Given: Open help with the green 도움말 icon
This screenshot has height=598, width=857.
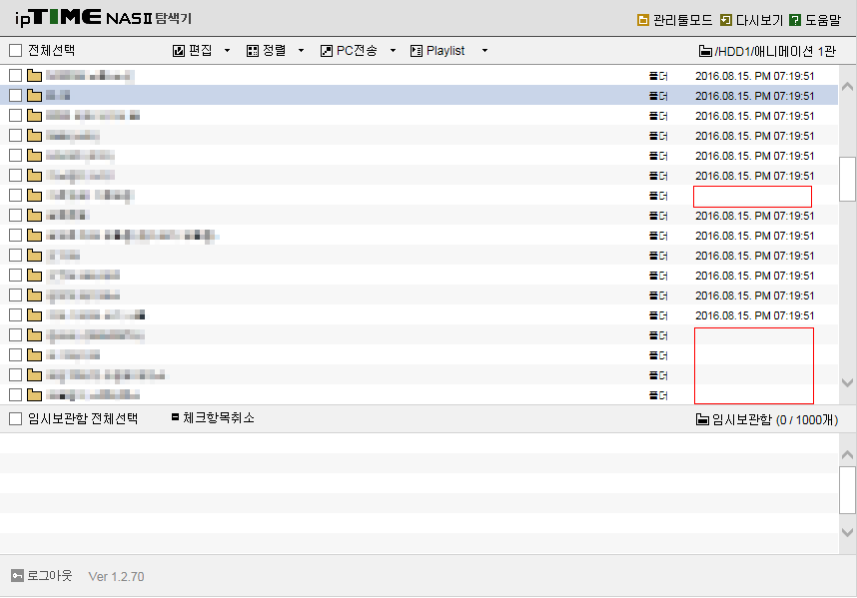Looking at the screenshot, I should click(795, 20).
